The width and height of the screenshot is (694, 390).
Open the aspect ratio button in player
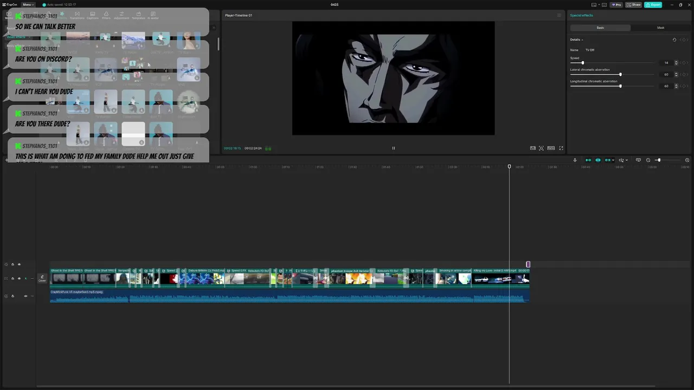tap(551, 148)
